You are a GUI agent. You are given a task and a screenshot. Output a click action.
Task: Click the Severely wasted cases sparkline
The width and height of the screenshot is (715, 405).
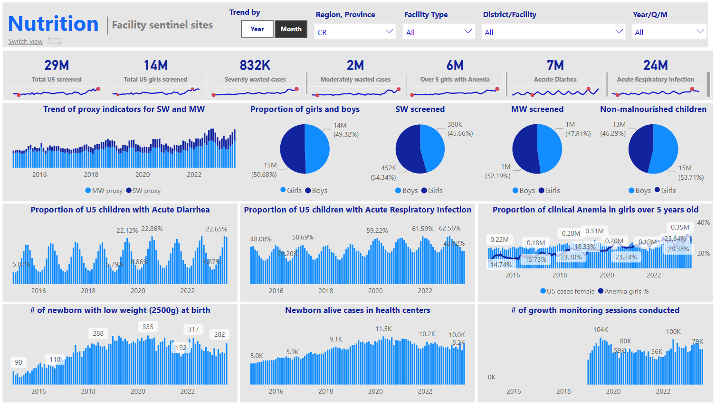tap(255, 92)
